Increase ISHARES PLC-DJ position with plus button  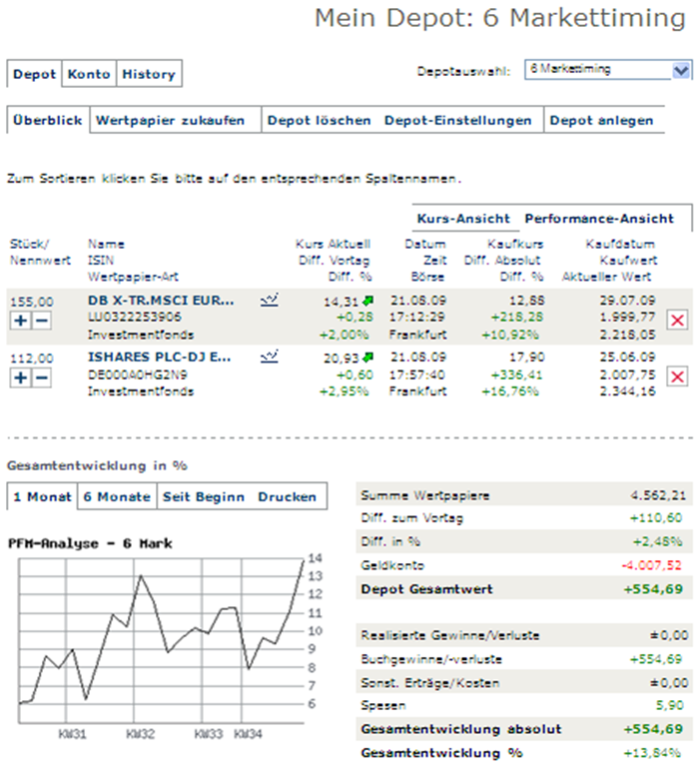point(19,377)
